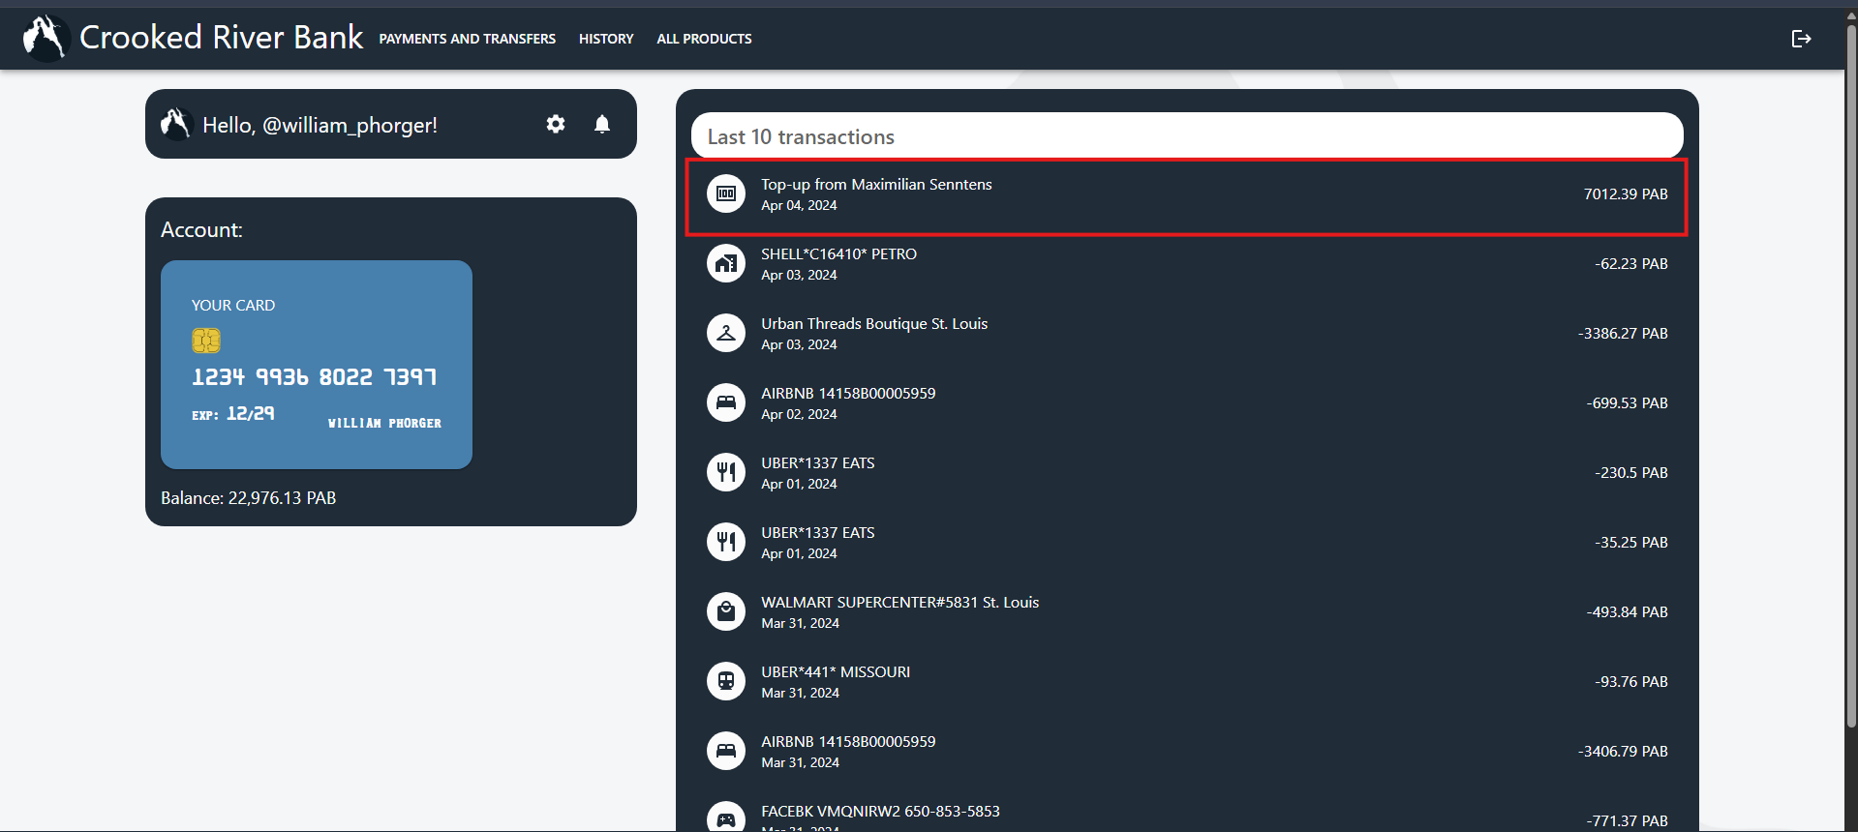1858x832 pixels.
Task: Click SHELL petrol transaction icon
Action: pos(726,263)
